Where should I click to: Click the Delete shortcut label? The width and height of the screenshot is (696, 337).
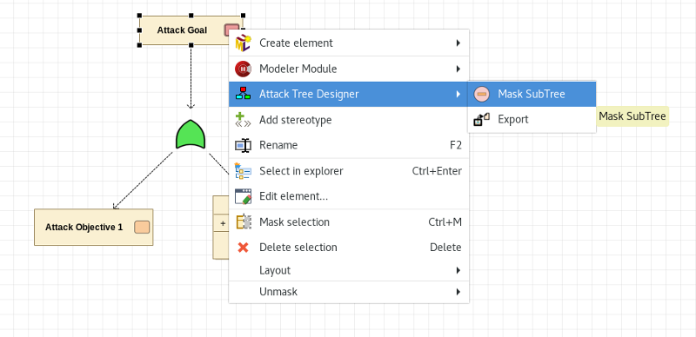coord(445,248)
